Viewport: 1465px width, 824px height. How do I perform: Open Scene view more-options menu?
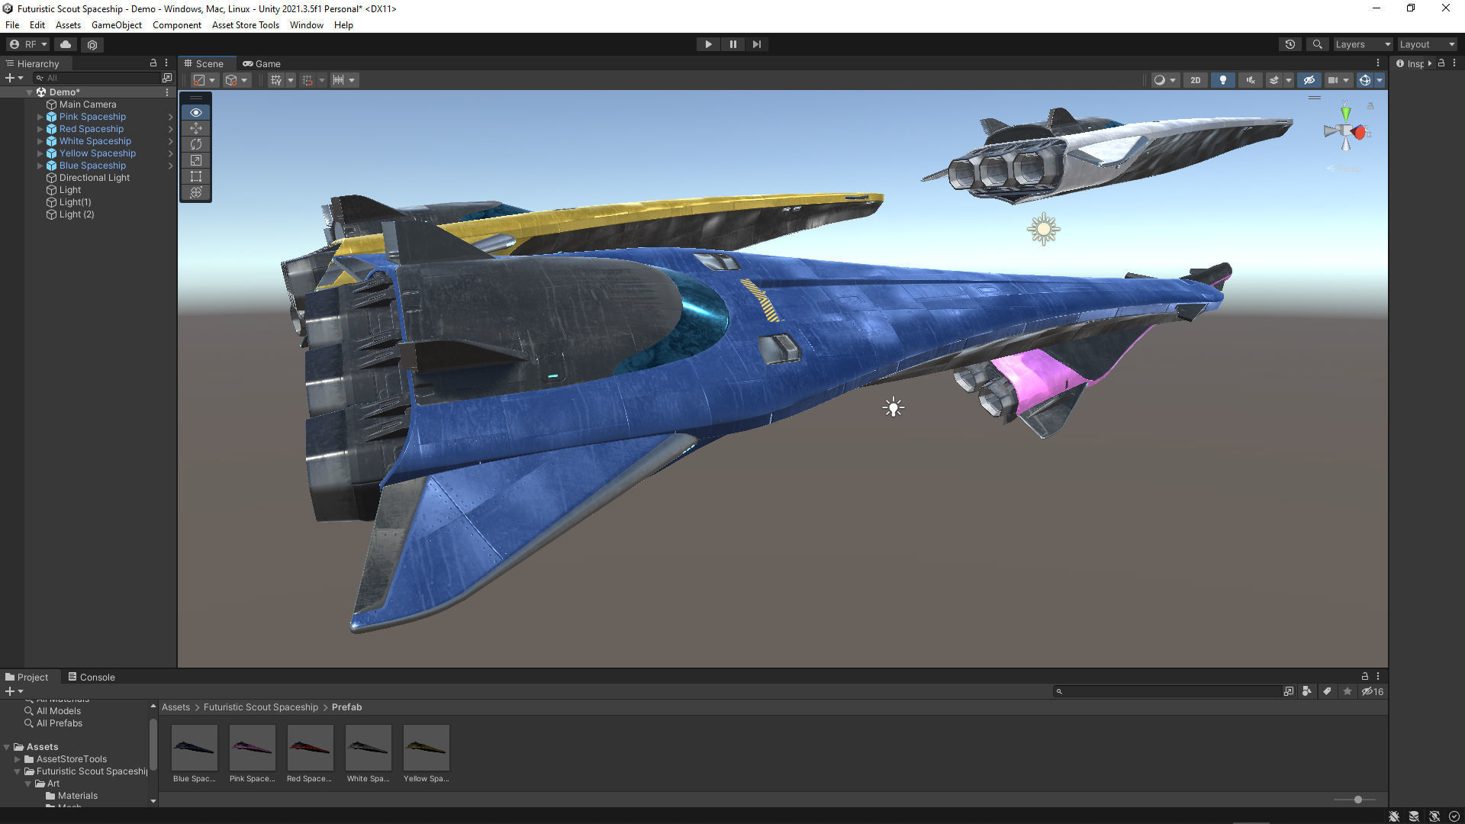(x=1378, y=63)
